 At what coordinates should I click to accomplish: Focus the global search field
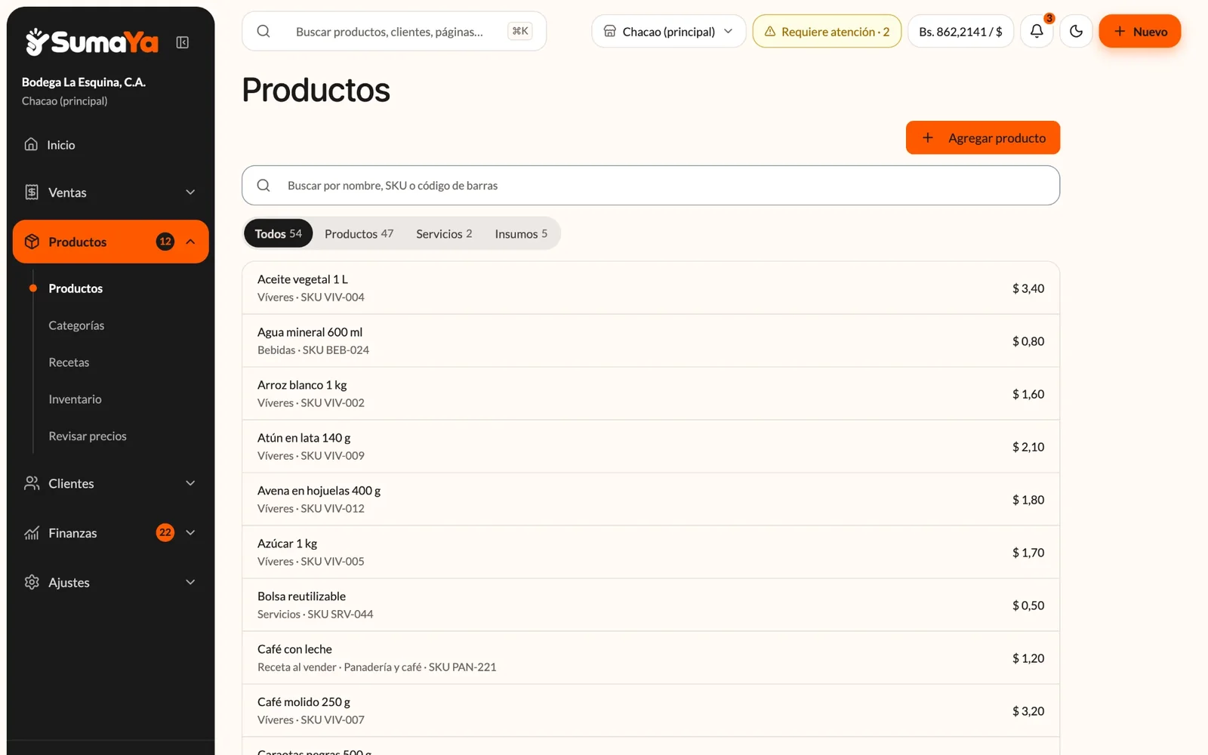click(x=394, y=31)
